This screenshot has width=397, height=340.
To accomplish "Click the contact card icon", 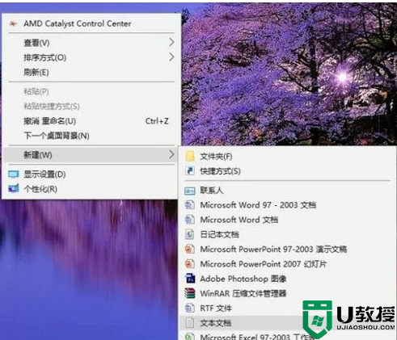I will [x=190, y=191].
